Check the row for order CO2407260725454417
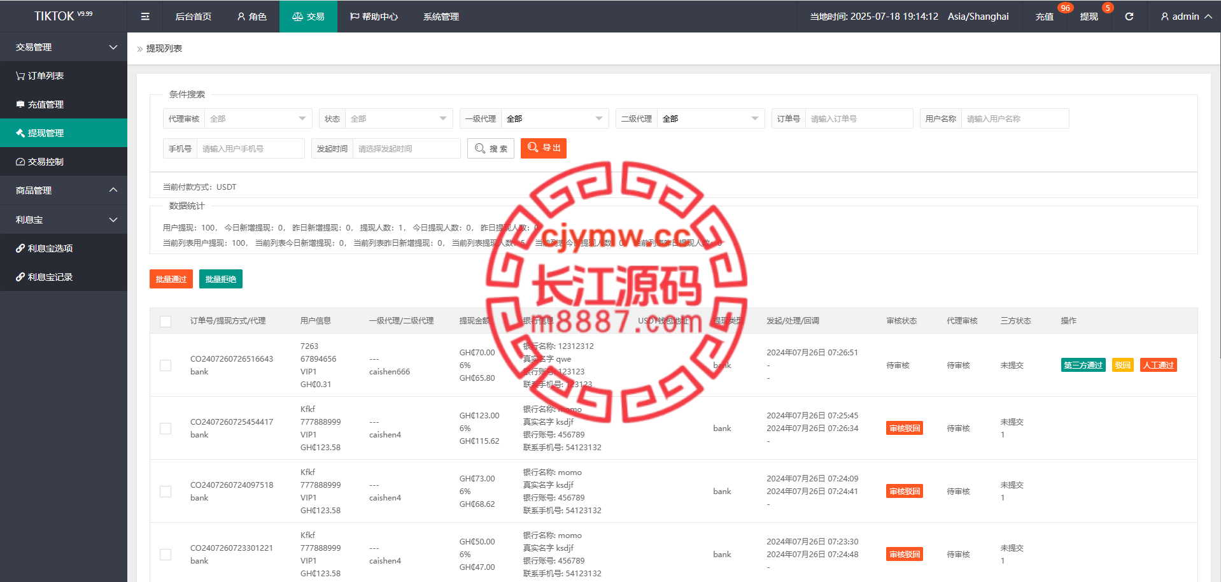The image size is (1221, 582). [x=166, y=429]
